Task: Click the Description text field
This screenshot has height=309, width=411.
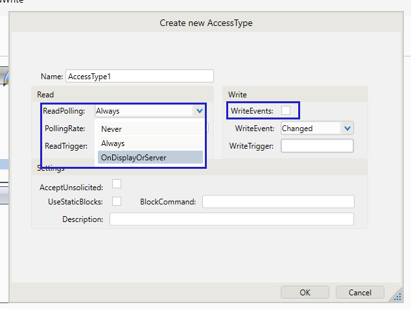Action: point(231,219)
